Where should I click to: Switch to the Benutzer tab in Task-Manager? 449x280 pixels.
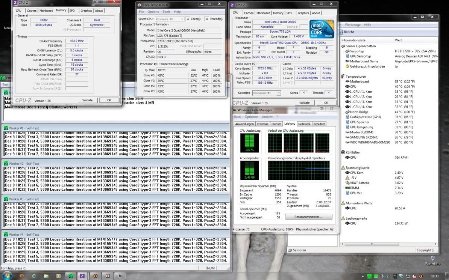coord(319,124)
